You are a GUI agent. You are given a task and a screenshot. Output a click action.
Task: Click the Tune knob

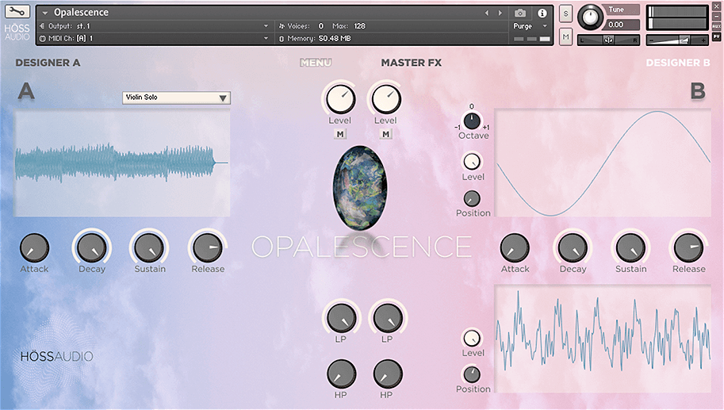(x=590, y=17)
